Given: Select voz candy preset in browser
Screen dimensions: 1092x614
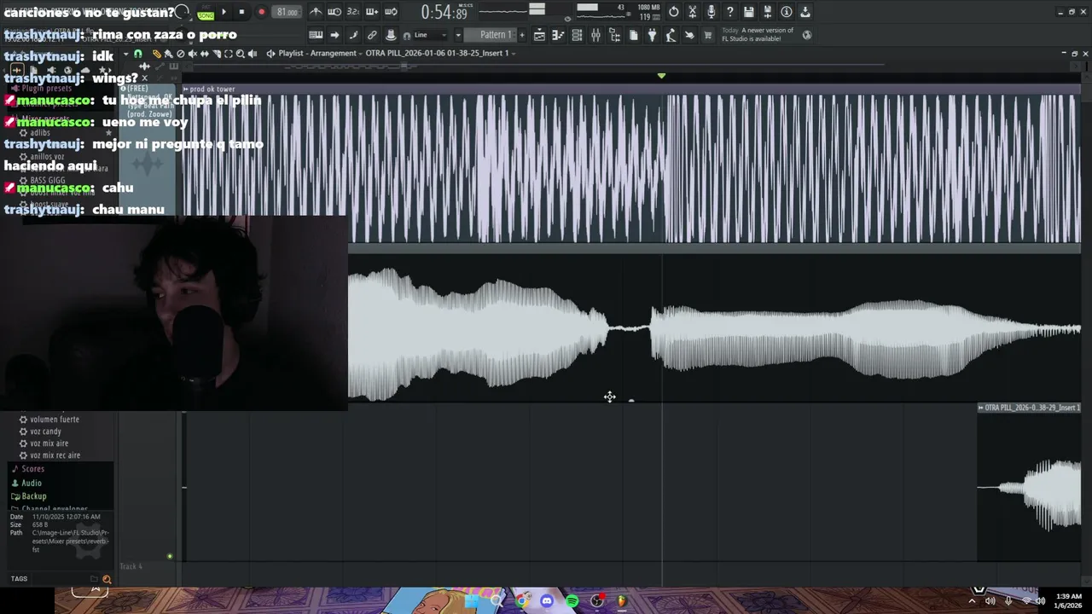Looking at the screenshot, I should pos(45,431).
